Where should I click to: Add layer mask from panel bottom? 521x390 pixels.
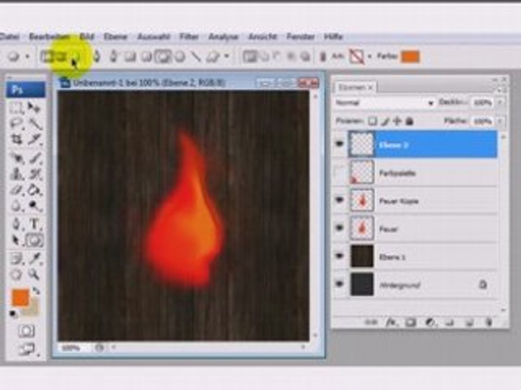click(x=411, y=322)
